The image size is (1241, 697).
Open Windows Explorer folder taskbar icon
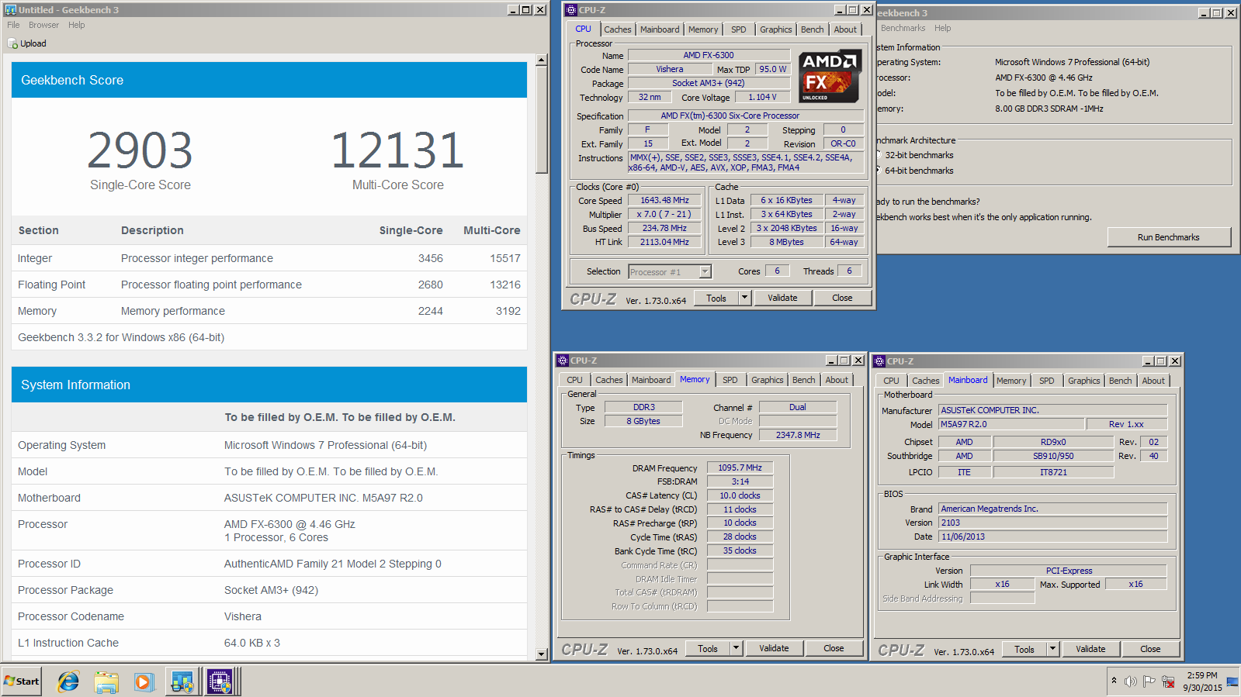[106, 681]
